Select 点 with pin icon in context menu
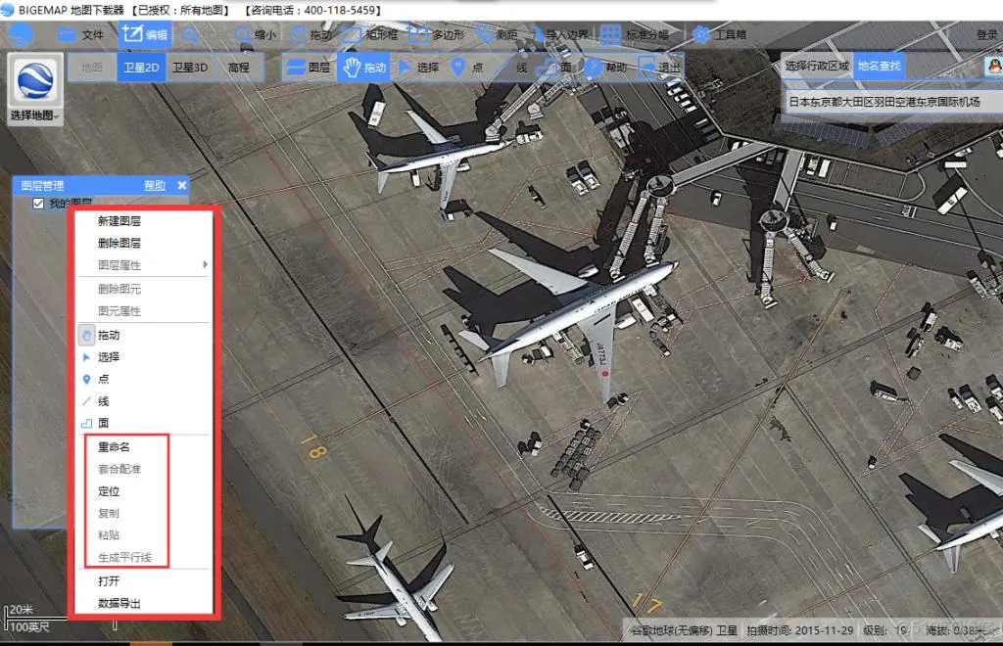The height and width of the screenshot is (646, 1003). 144,379
